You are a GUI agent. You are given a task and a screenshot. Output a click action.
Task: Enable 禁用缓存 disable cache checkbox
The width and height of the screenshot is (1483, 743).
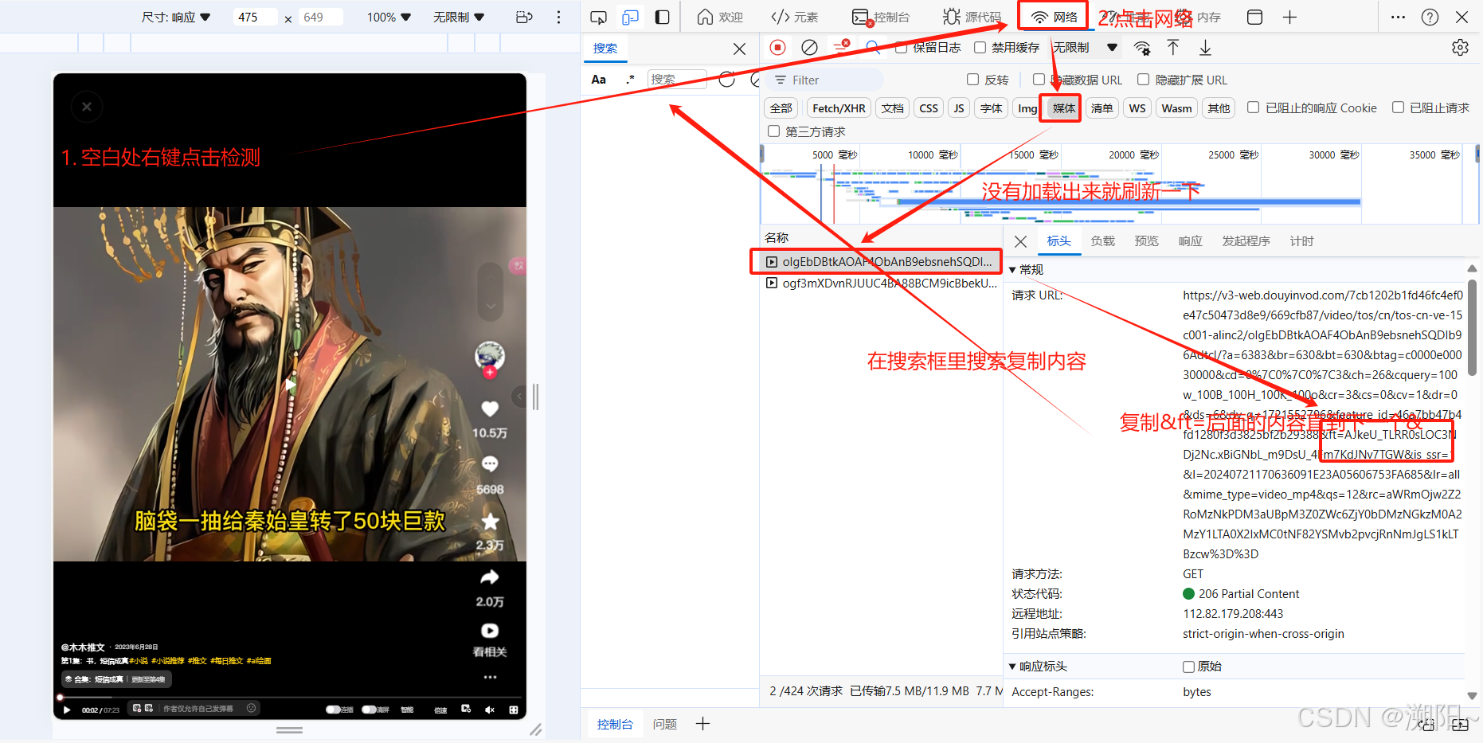[980, 48]
